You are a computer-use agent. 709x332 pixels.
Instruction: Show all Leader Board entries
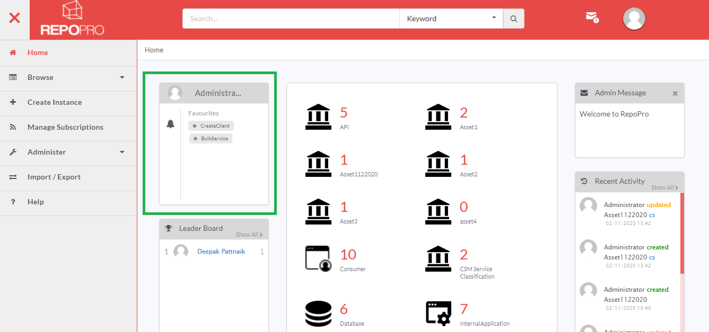(x=249, y=235)
